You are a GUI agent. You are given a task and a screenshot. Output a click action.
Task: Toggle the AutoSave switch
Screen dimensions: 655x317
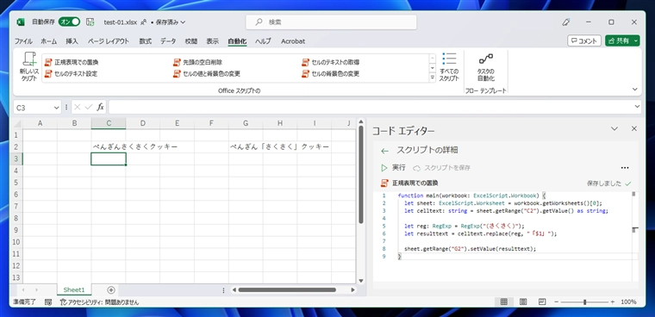[69, 22]
